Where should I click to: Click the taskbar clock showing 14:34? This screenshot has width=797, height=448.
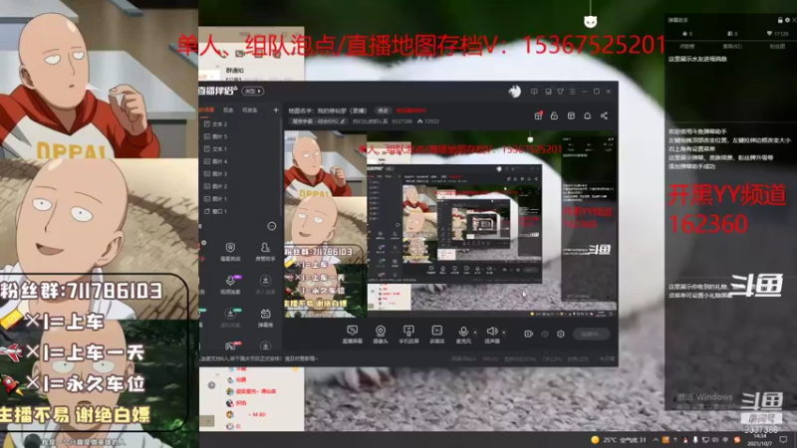[760, 440]
